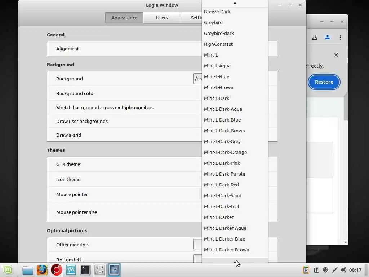369x277 pixels.
Task: Pick Mint-L-Dark-Purple
Action: coord(235,174)
